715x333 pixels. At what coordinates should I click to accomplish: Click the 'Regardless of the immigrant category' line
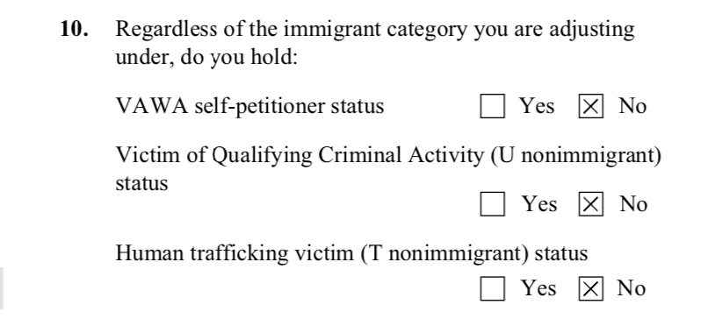pyautogui.click(x=375, y=30)
